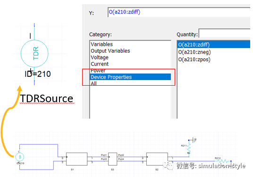Image resolution: width=253 pixels, height=177 pixels.
Task: Click the Port3 label on S3
Action: (104, 159)
